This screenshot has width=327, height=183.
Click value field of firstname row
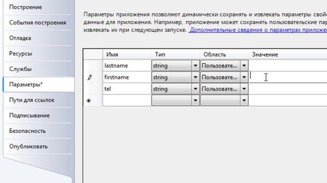click(x=288, y=77)
